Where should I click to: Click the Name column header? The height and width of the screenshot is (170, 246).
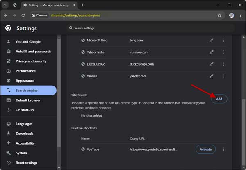[x=85, y=138]
